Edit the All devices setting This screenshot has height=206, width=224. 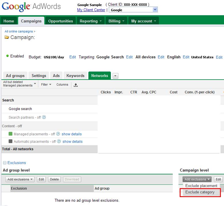click(161, 57)
